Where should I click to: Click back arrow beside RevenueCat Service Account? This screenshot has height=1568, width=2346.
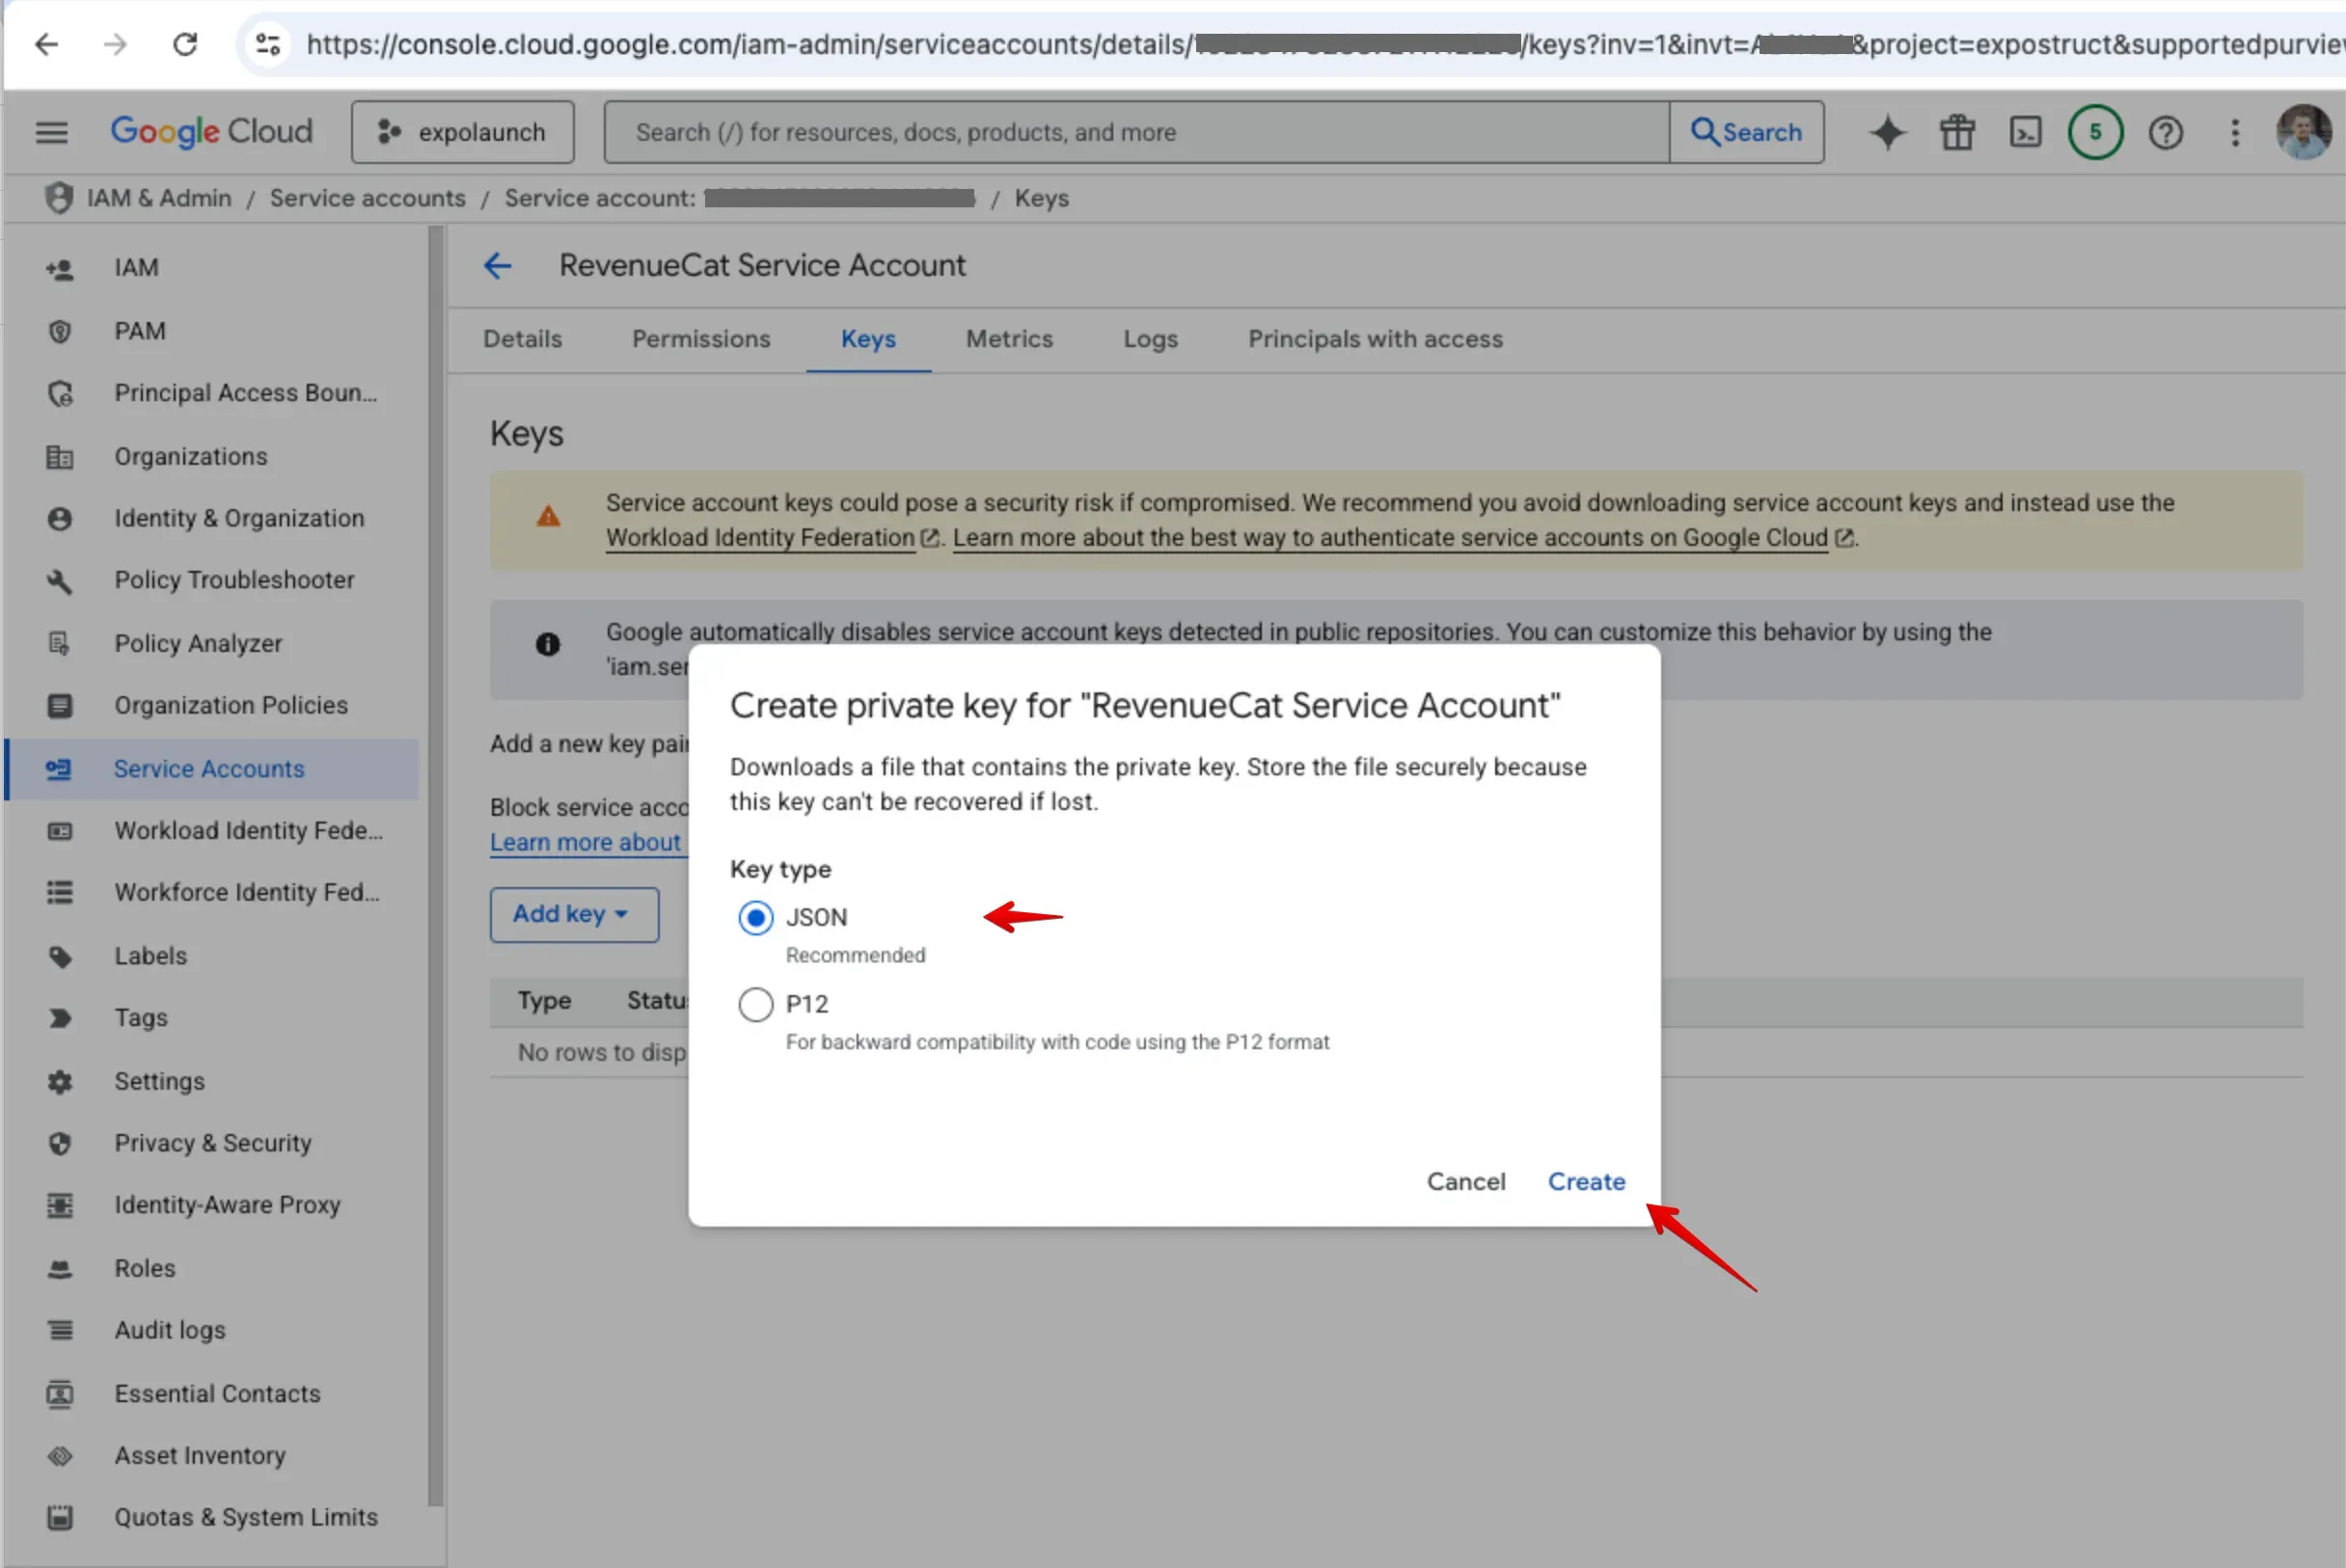coord(497,265)
